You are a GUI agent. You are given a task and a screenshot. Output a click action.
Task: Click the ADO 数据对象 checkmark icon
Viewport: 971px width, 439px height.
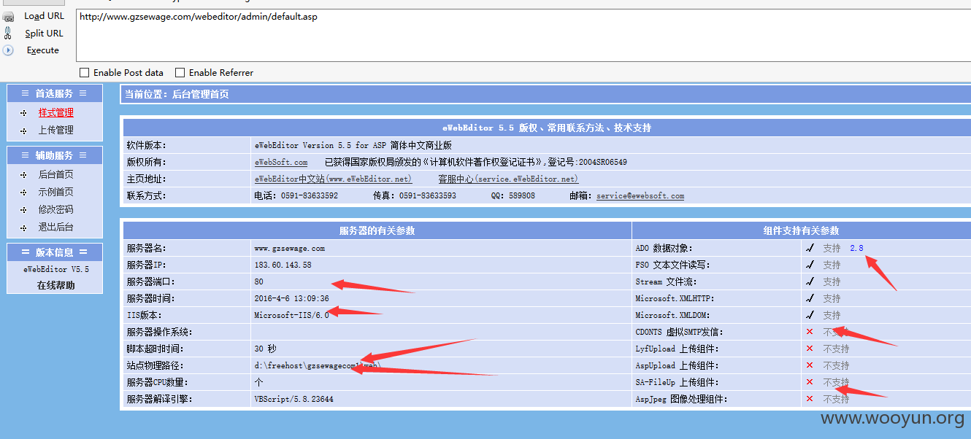click(x=810, y=248)
